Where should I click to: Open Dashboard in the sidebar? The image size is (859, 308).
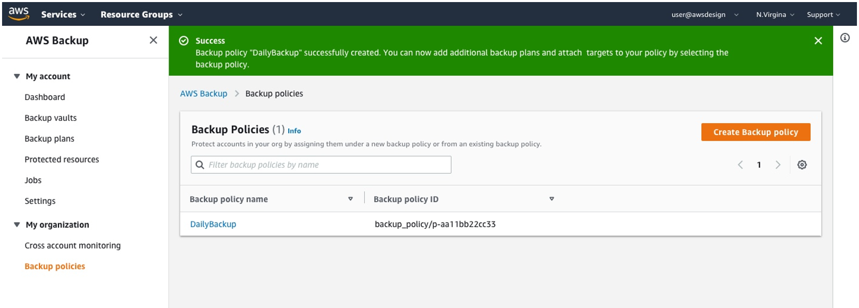45,97
